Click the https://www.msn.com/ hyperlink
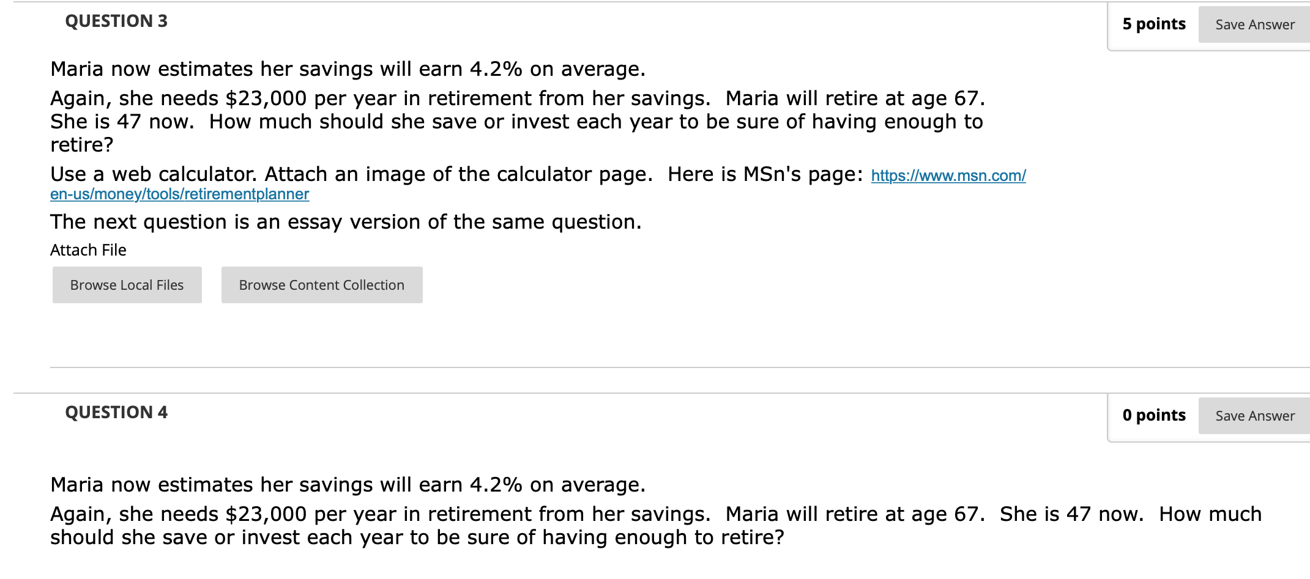1310x579 pixels. click(x=947, y=177)
